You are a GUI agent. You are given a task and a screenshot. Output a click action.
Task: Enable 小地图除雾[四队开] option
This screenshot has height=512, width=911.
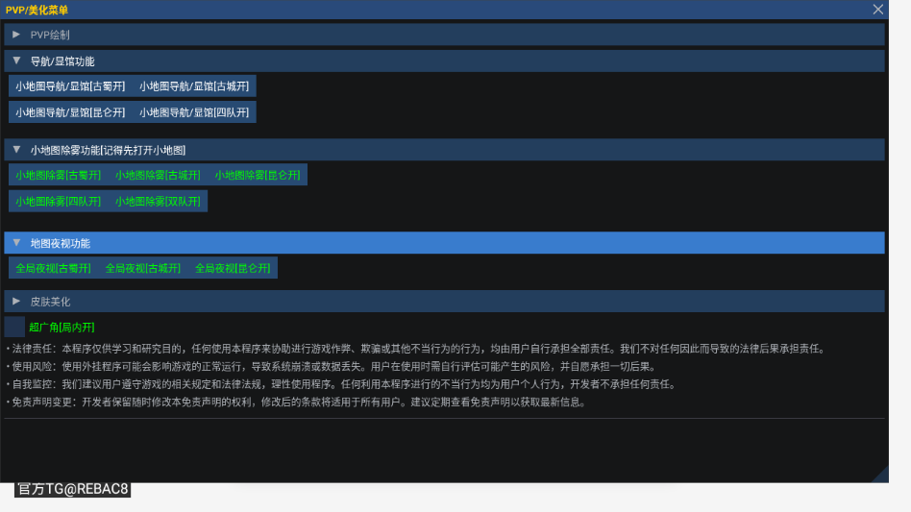[58, 202]
